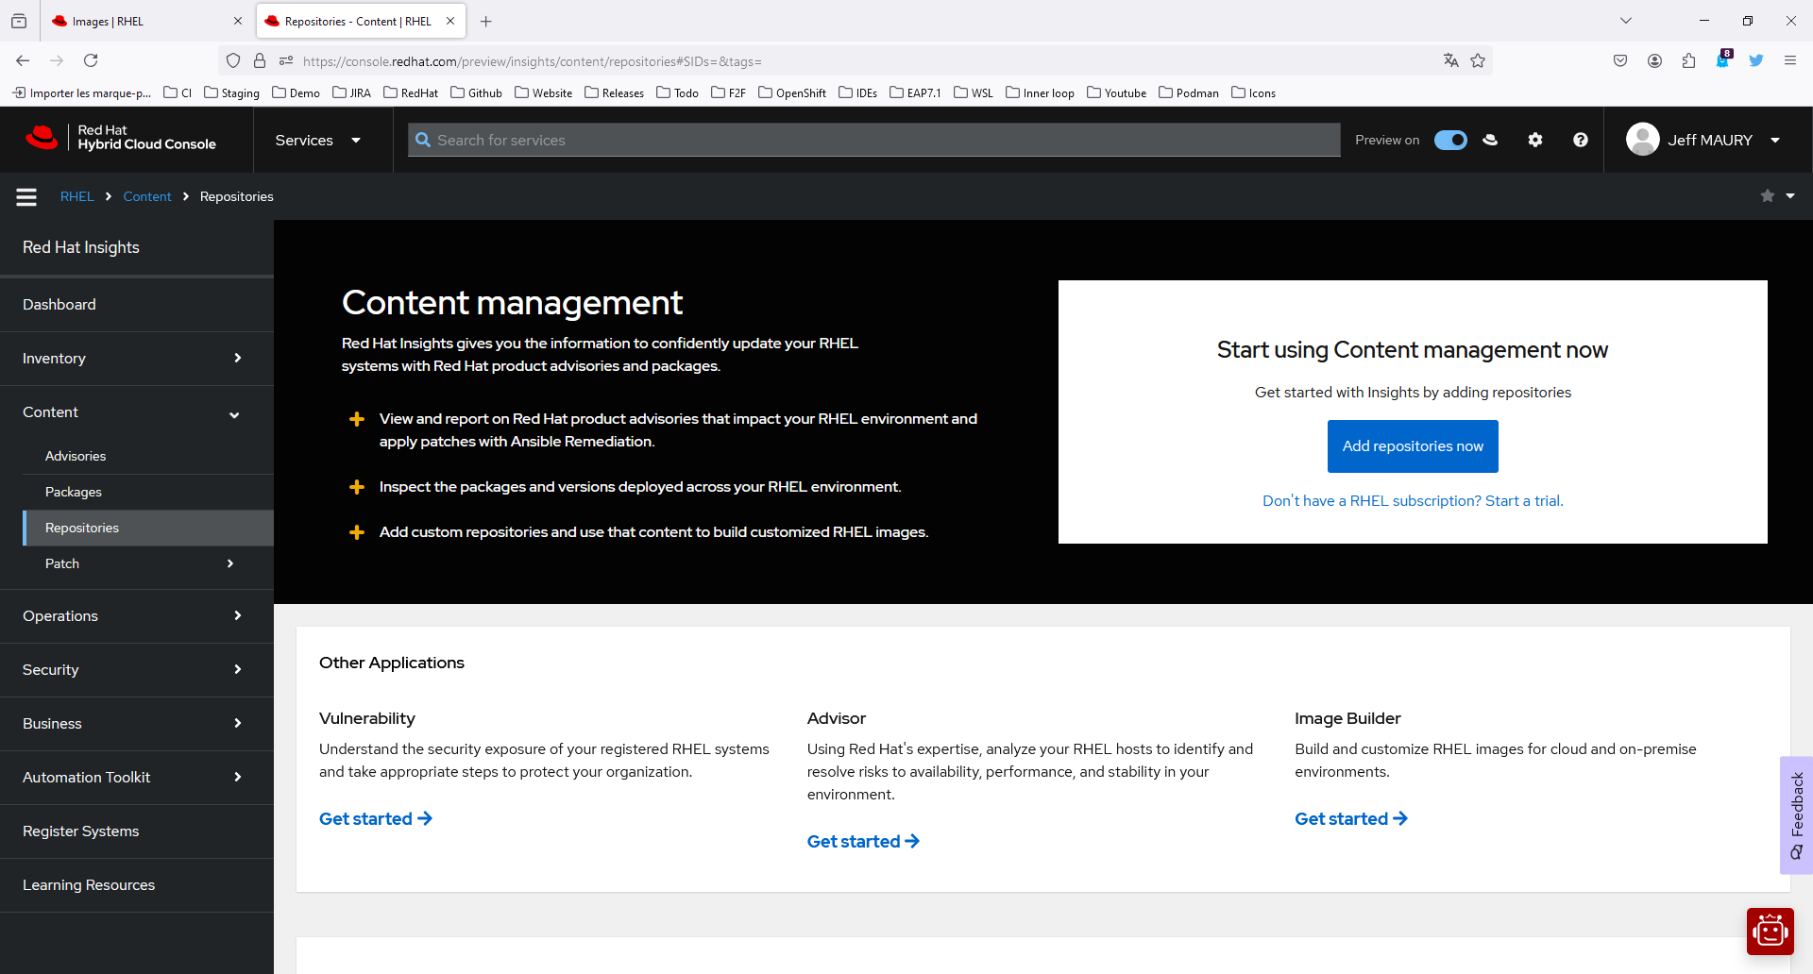
Task: Open the Red Hat Hybrid Cloud Console home icon
Action: pyautogui.click(x=42, y=138)
